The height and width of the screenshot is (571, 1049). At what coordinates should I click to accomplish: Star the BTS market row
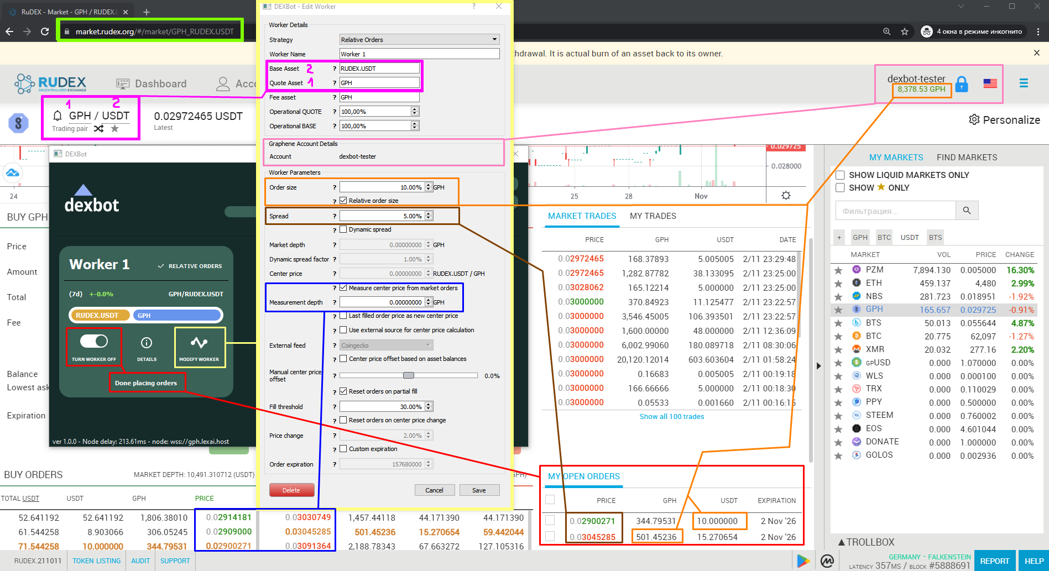coord(838,323)
